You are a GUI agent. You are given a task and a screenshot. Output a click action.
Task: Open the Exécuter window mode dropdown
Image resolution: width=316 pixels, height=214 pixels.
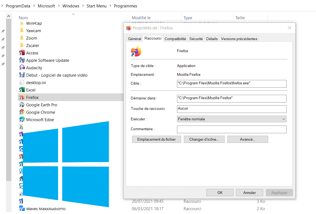(x=231, y=119)
